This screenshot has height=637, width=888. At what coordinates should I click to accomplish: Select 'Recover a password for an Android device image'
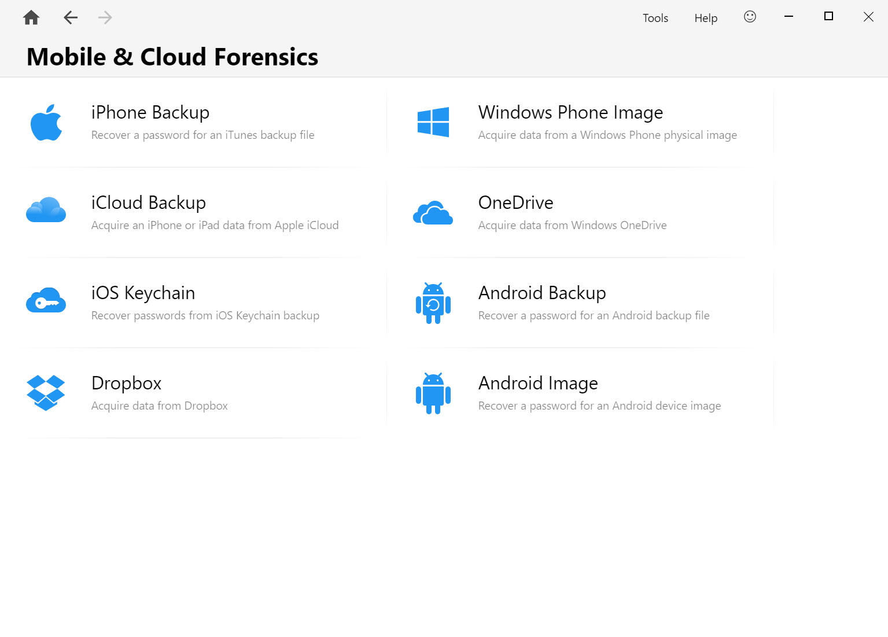600,406
